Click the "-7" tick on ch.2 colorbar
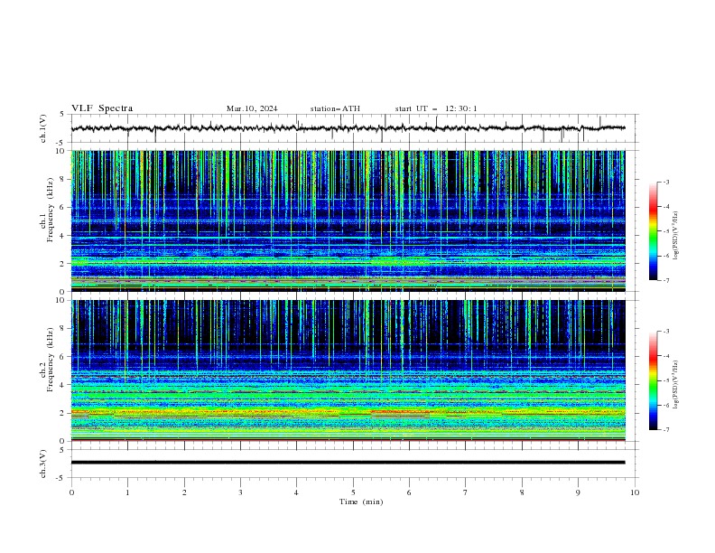The height and width of the screenshot is (553, 715). point(665,430)
